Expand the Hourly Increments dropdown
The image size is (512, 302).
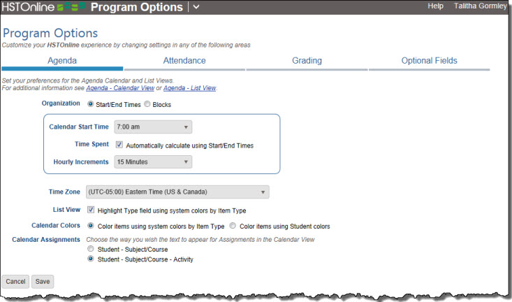click(x=153, y=161)
